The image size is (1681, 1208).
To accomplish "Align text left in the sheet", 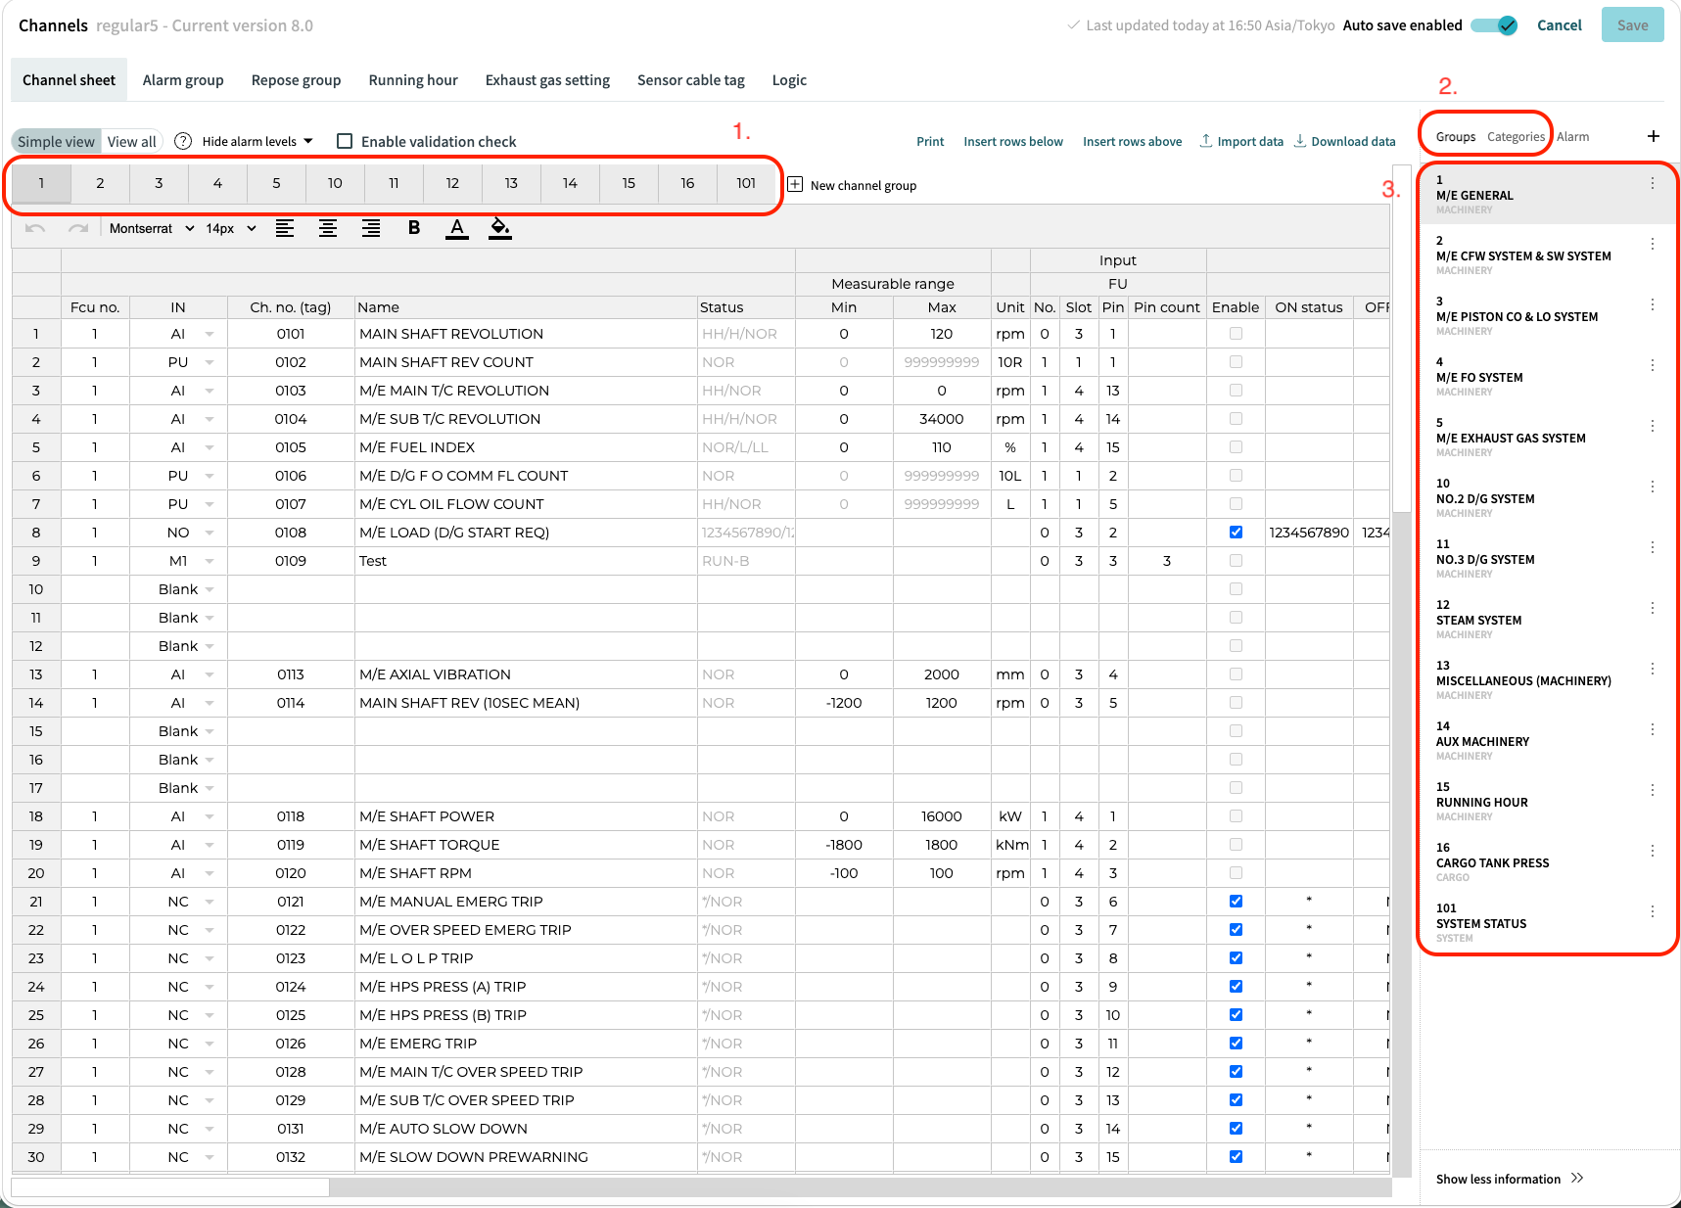I will point(285,228).
